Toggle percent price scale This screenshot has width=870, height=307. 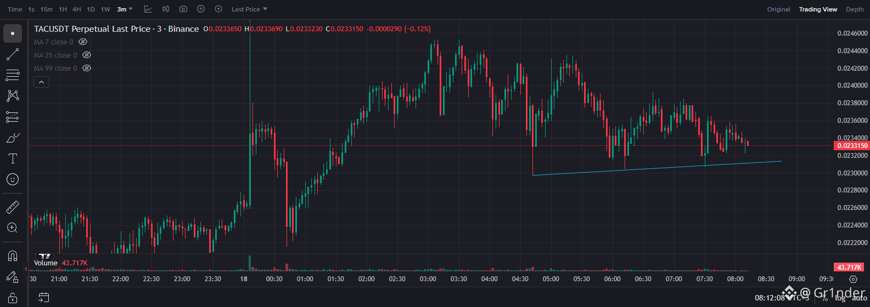pos(825,298)
